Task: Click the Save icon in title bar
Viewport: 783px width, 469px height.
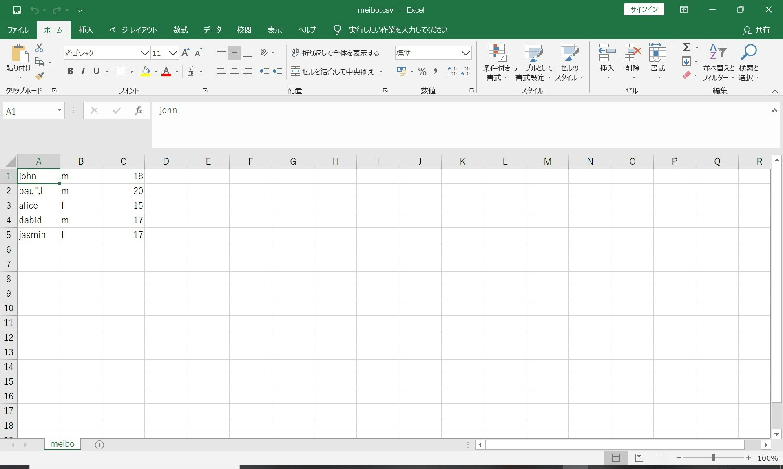Action: [x=17, y=10]
